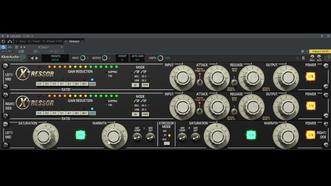Click Left/Mid WARMTH knob

114,136
